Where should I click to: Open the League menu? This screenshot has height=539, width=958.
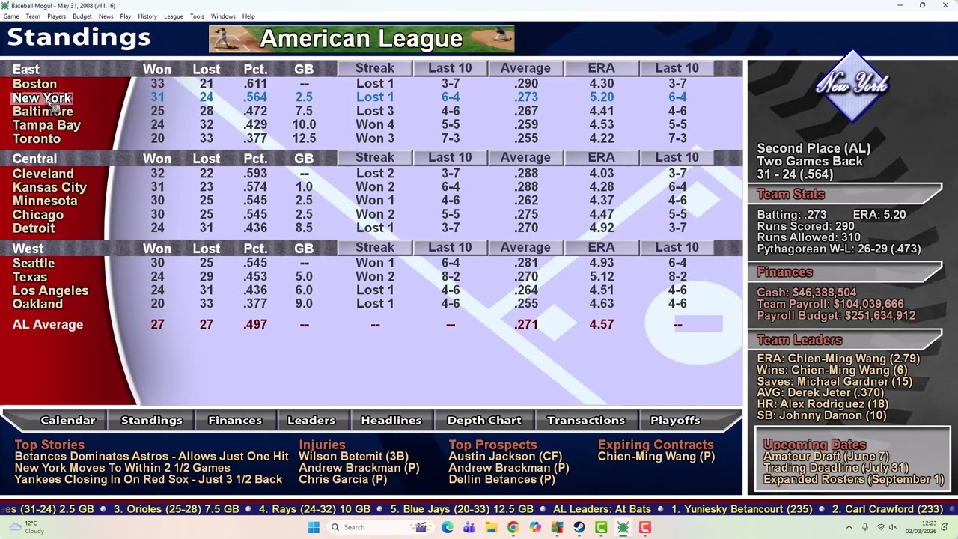tap(174, 16)
